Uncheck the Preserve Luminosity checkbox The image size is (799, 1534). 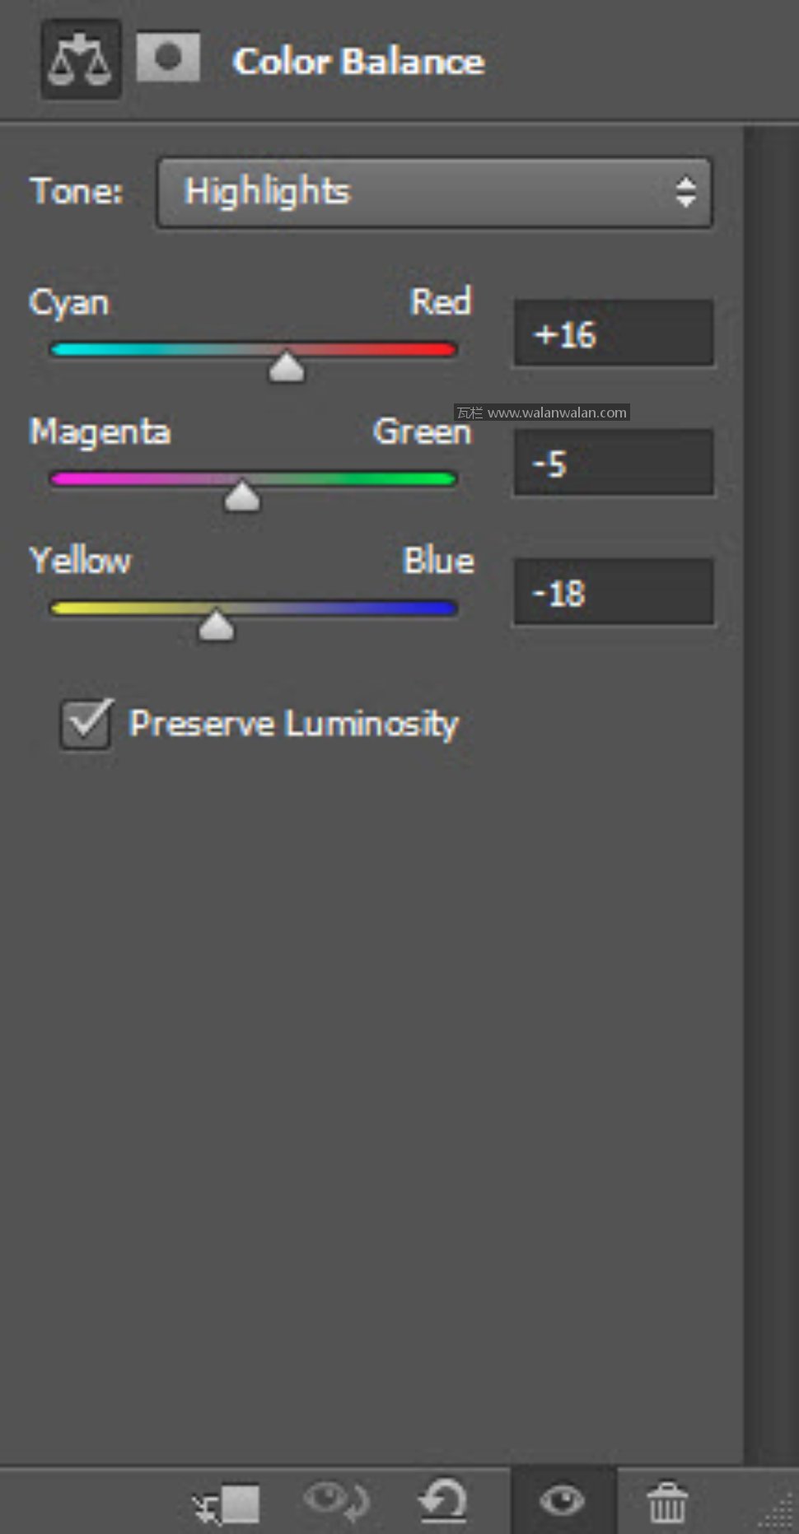pos(86,724)
